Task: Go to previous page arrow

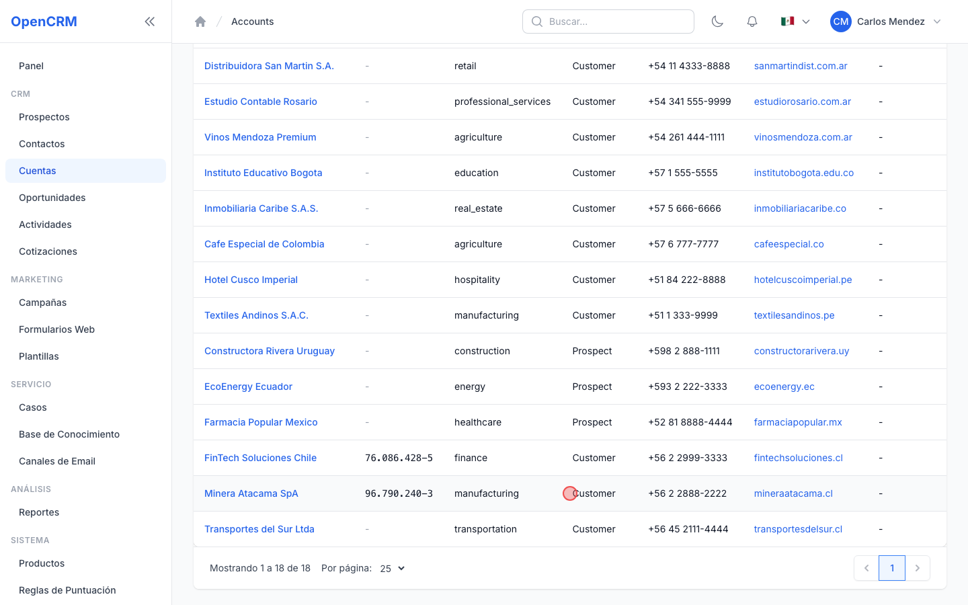Action: click(x=866, y=568)
